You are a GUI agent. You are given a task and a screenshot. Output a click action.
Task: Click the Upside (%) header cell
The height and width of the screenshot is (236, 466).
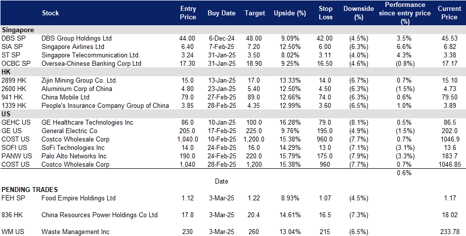(x=290, y=13)
